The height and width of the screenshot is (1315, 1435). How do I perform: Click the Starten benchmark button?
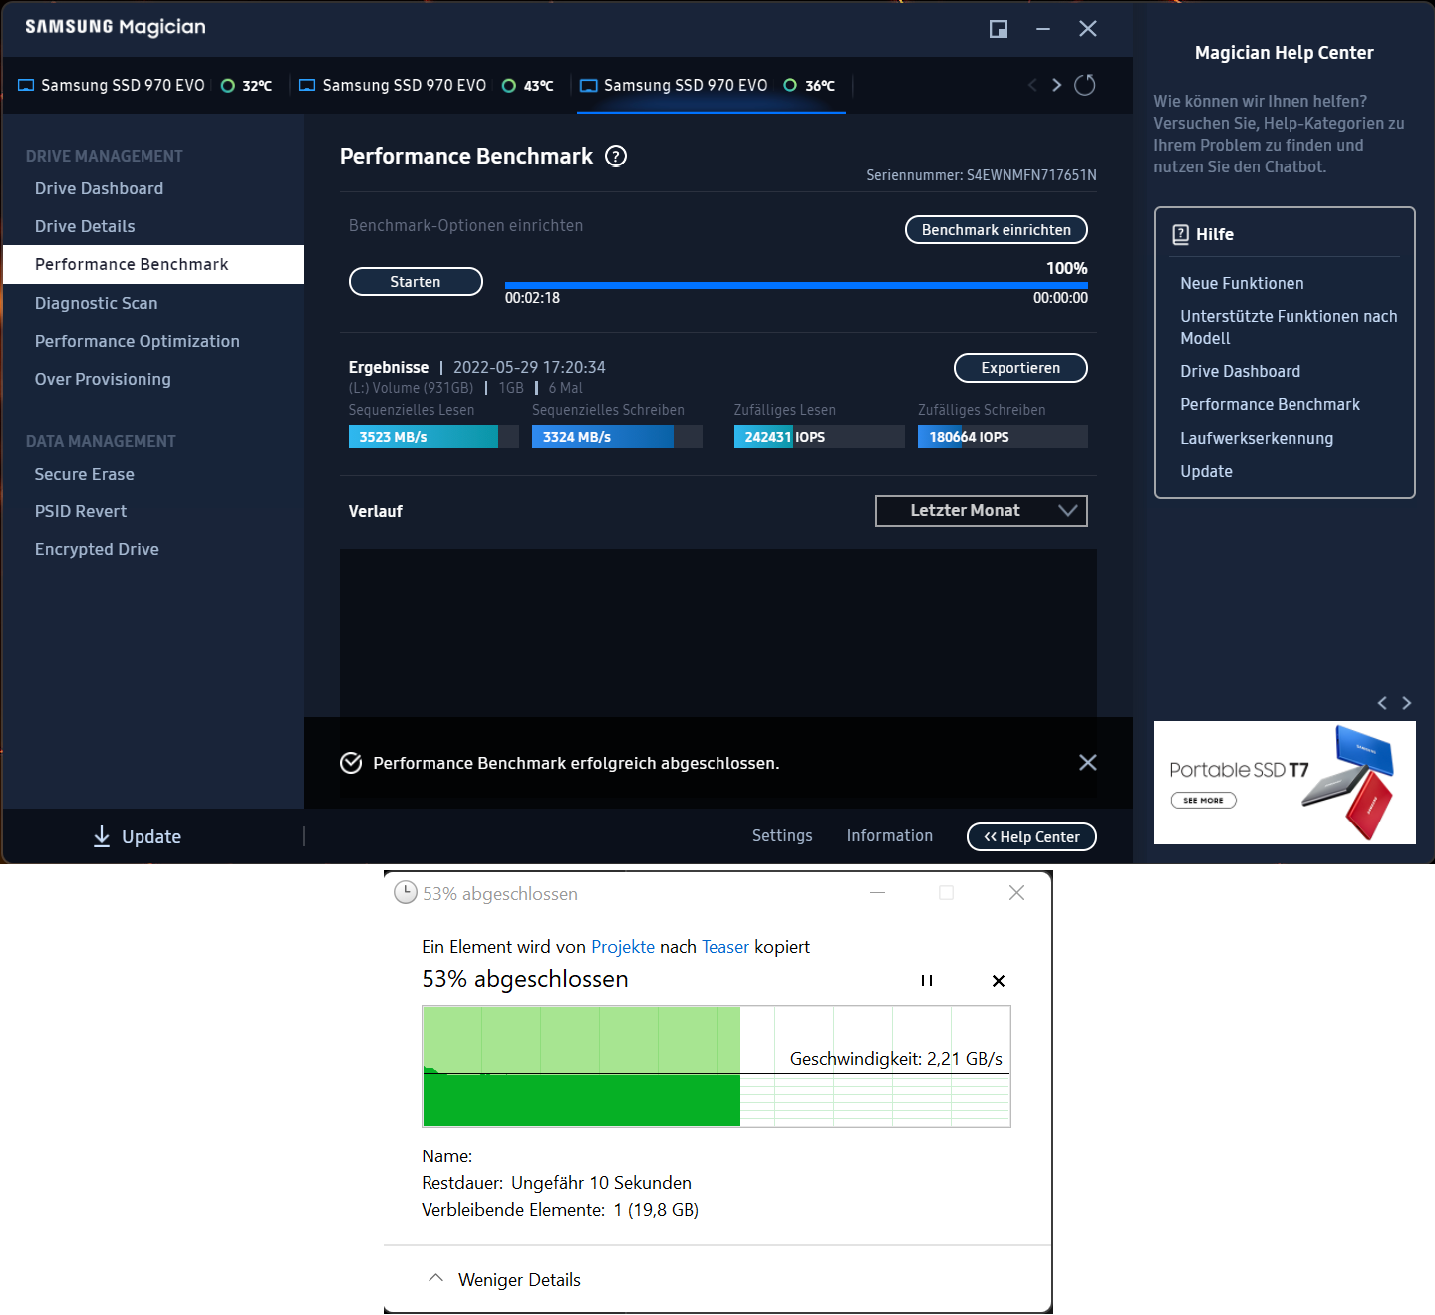pyautogui.click(x=416, y=282)
